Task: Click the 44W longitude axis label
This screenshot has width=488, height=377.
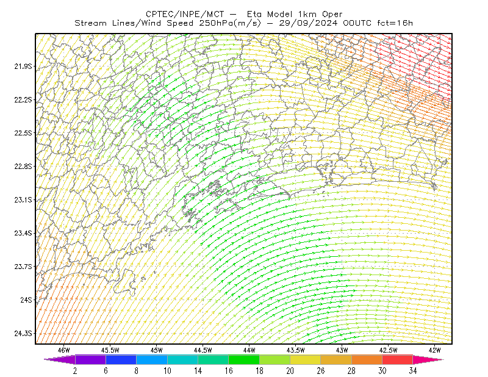Action: (249, 350)
